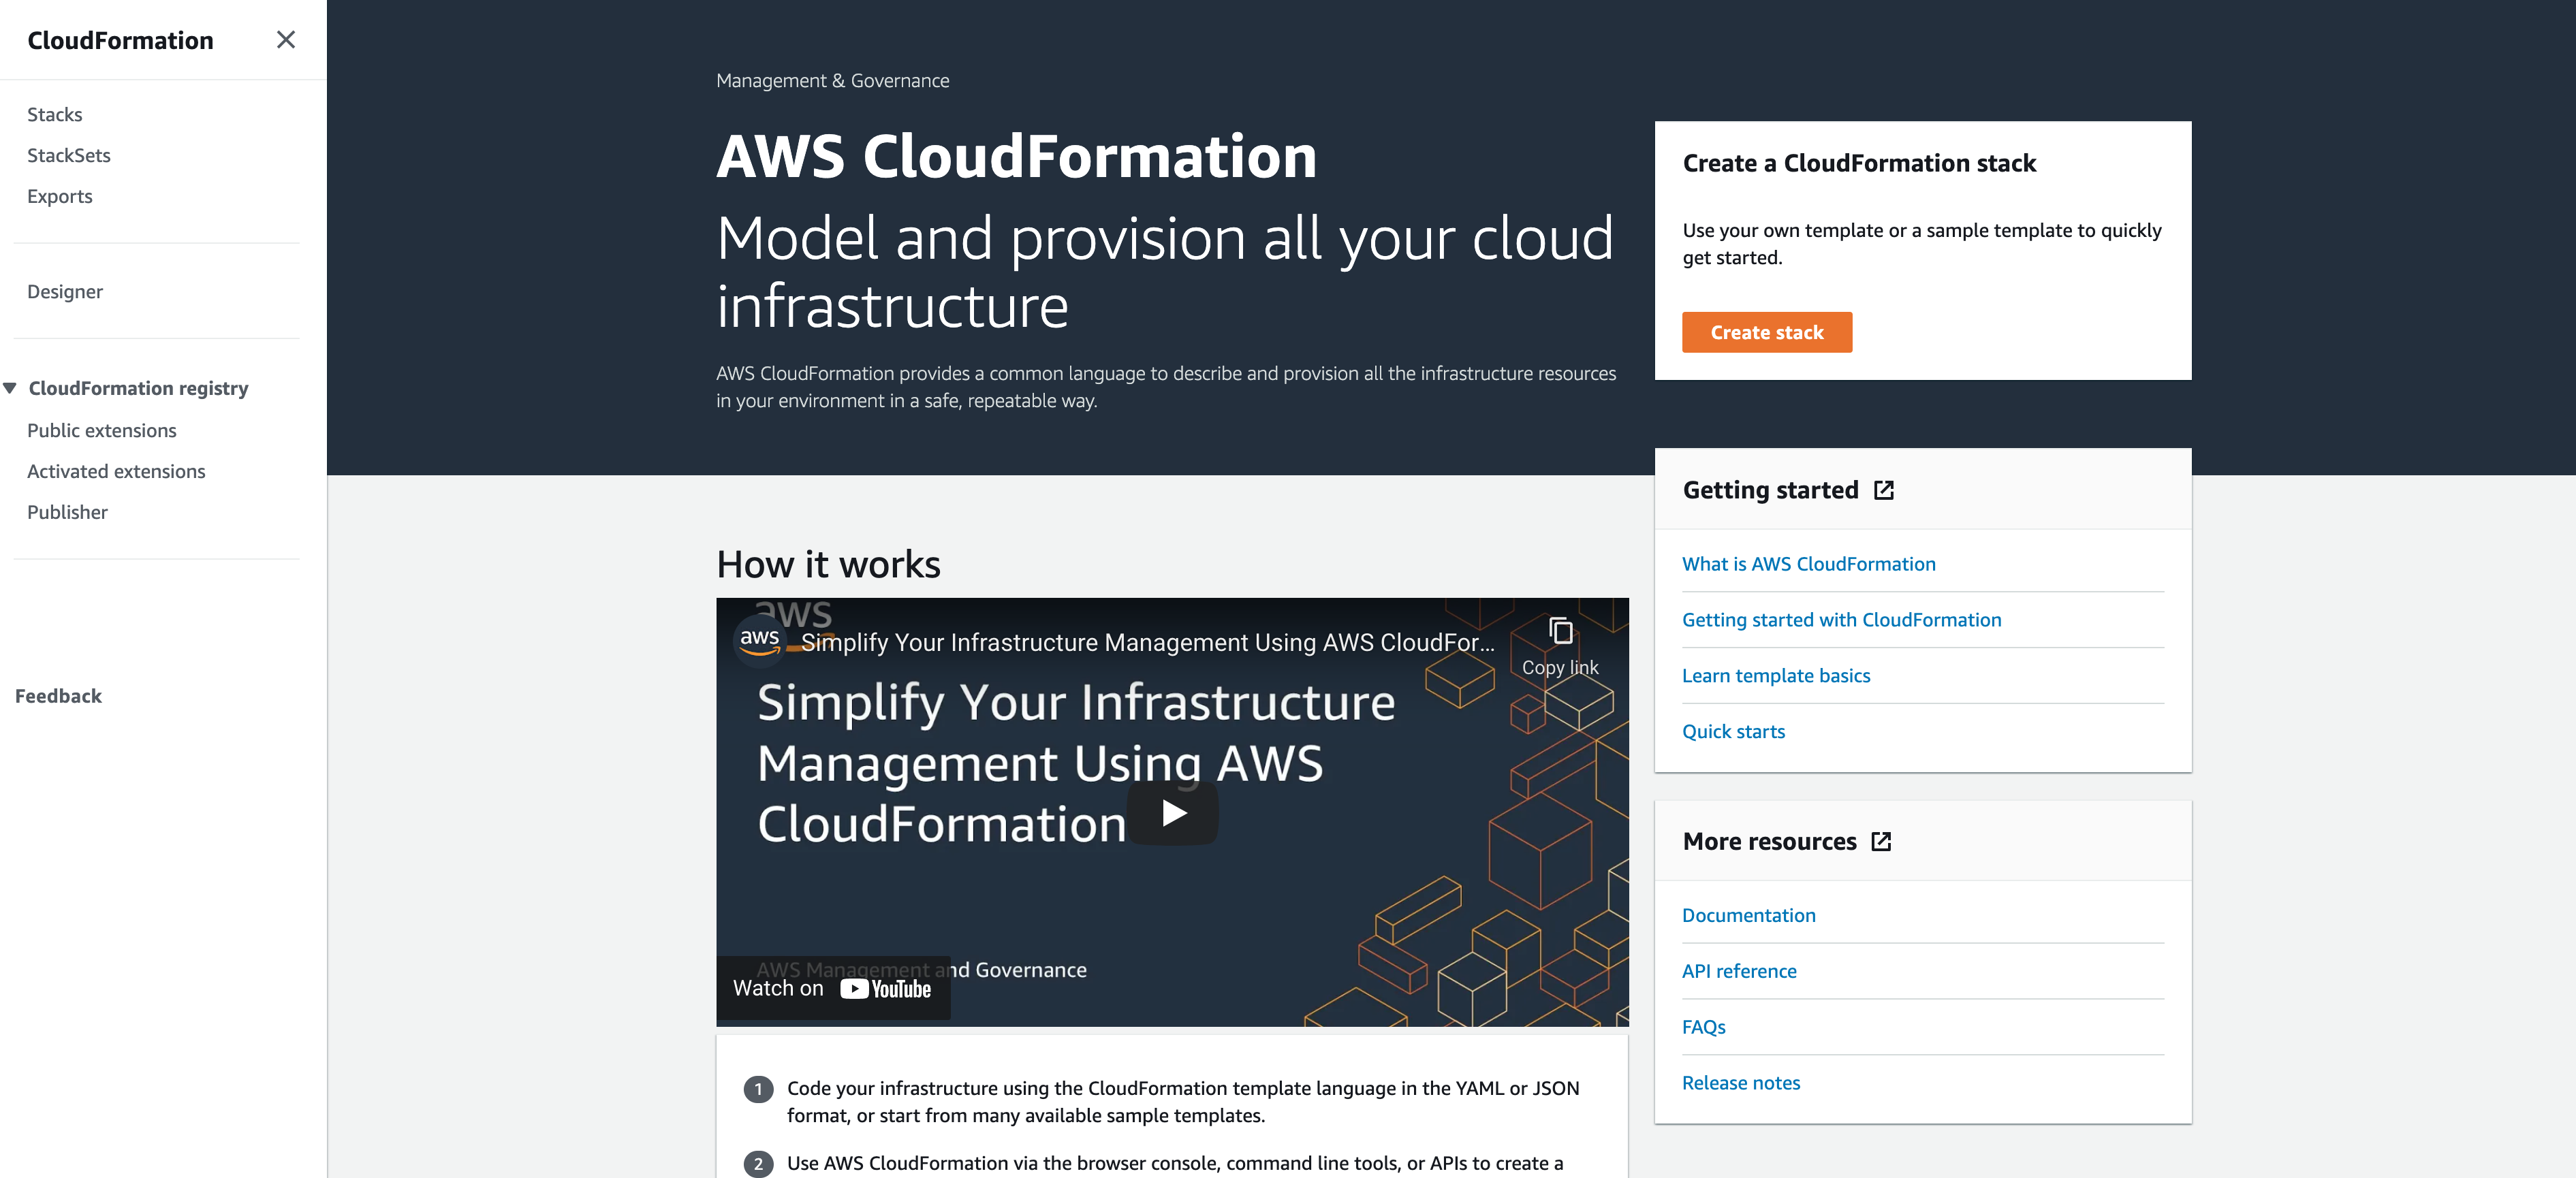Open the Publisher registry page
This screenshot has width=2576, height=1178.
(x=67, y=513)
